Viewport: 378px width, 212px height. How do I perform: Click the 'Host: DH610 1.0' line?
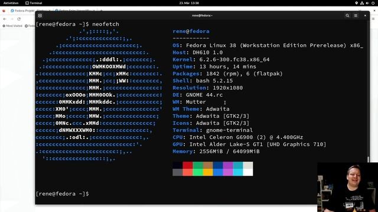click(x=198, y=52)
